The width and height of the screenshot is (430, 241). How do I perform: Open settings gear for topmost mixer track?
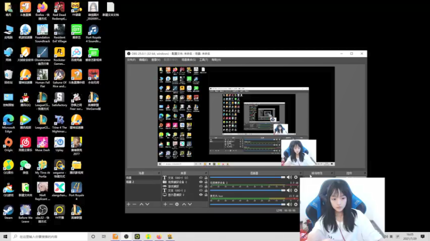[296, 177]
